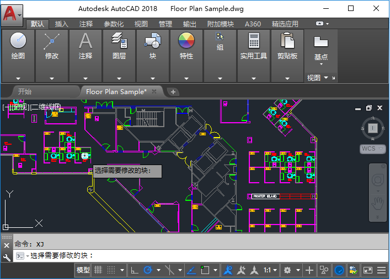
Task: Expand workspace switching dropdown arrow
Action: (x=298, y=270)
